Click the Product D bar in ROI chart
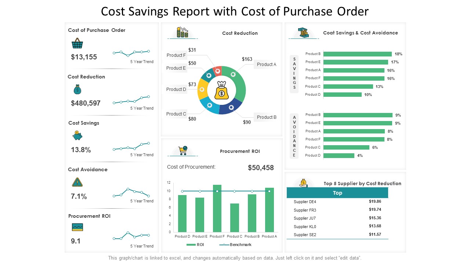Image resolution: width=470 pixels, height=264 pixels. point(182,213)
